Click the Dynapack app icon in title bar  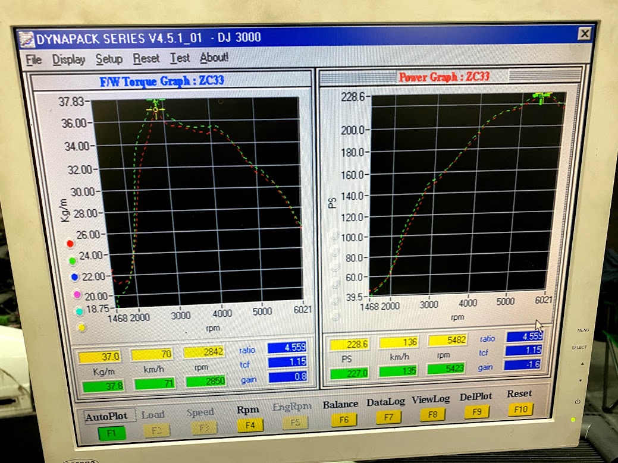click(x=27, y=40)
